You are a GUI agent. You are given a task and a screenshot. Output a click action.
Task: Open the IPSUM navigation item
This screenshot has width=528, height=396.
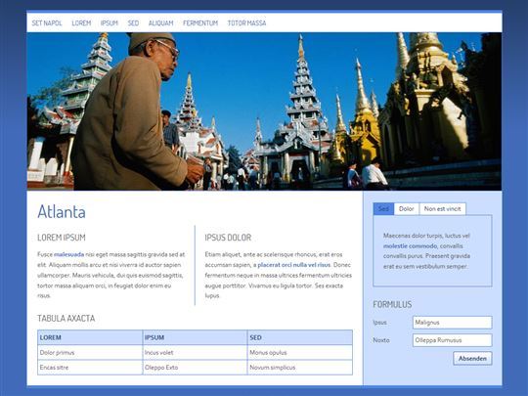110,22
